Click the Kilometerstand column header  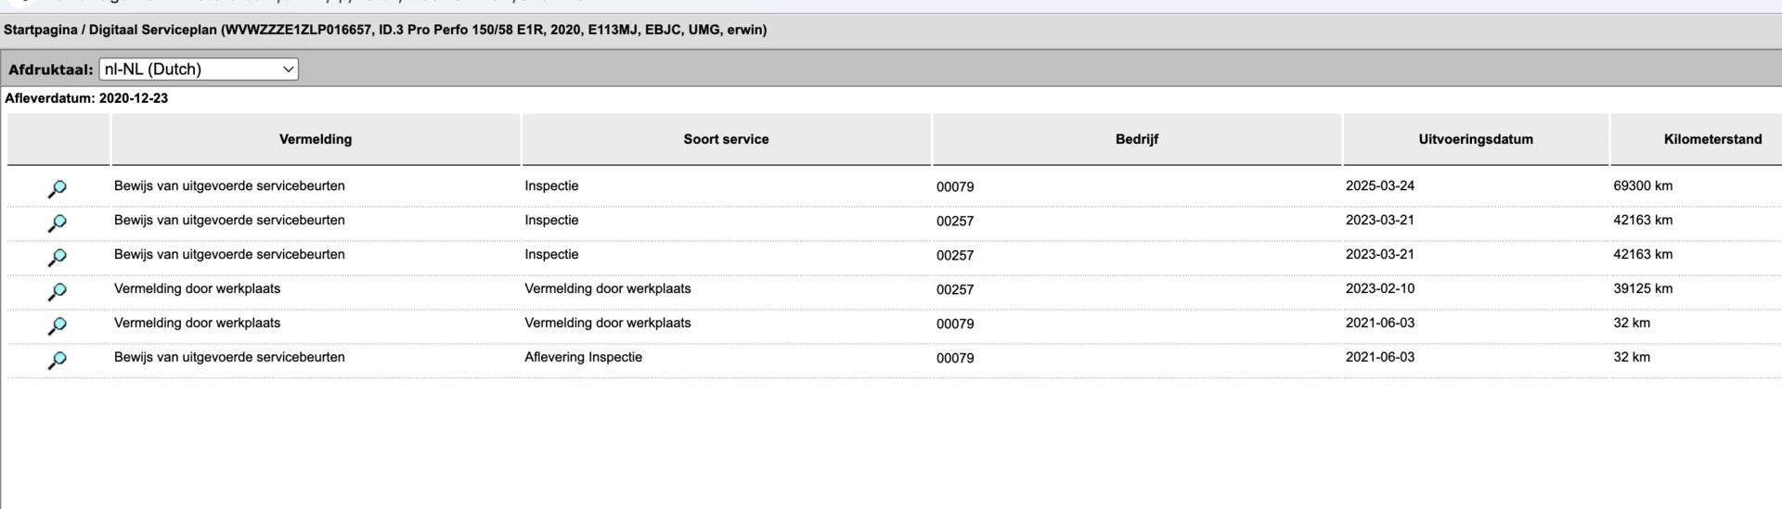click(1711, 139)
